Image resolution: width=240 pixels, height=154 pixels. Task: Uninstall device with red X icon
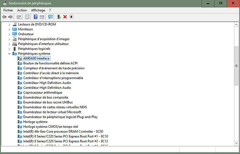(x=65, y=17)
